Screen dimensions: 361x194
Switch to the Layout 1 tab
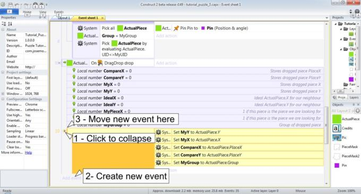coord(64,18)
